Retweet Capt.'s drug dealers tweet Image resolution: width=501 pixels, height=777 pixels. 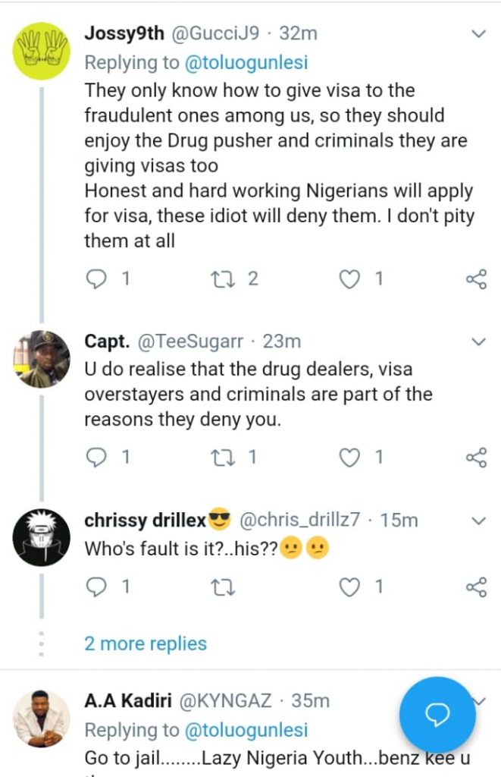223,457
